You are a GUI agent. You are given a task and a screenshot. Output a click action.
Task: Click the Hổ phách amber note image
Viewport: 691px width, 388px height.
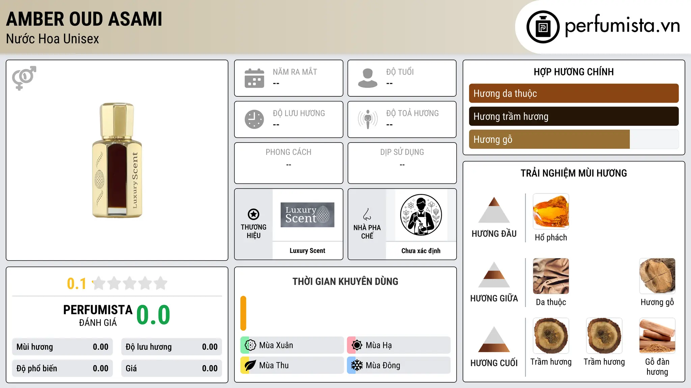tap(551, 212)
